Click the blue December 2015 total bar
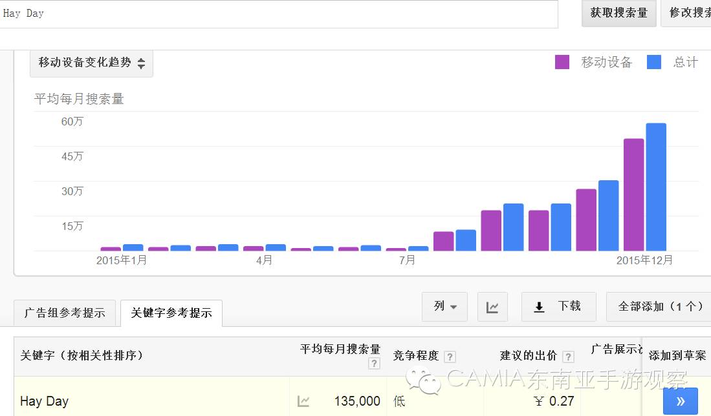711x416 pixels. [656, 187]
